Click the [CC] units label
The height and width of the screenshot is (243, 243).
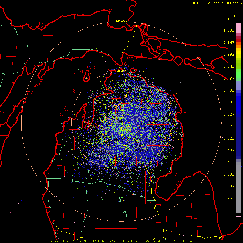230,19
